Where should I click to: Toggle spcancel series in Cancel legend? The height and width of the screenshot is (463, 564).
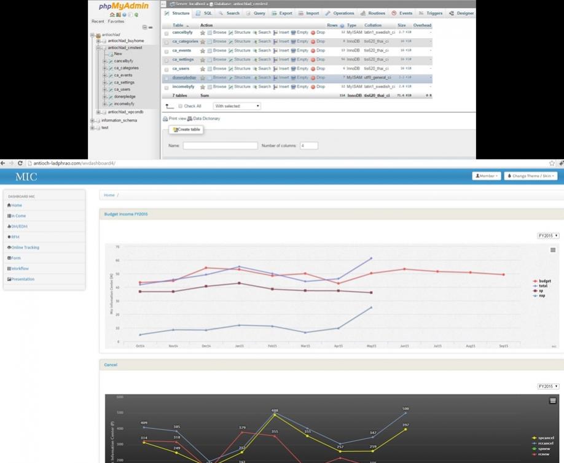543,438
